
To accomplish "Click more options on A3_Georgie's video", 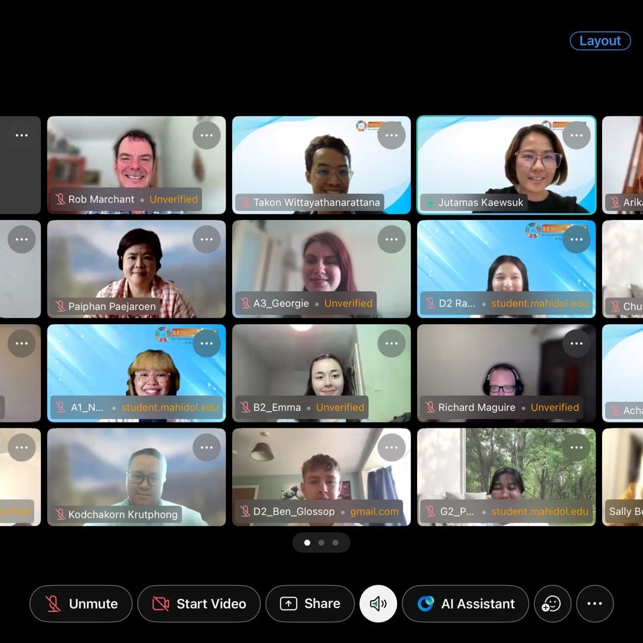I will [x=392, y=240].
